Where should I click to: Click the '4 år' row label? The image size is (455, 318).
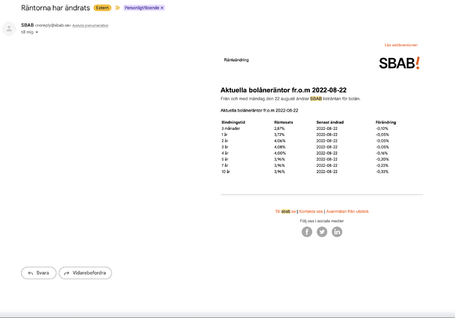pos(225,153)
